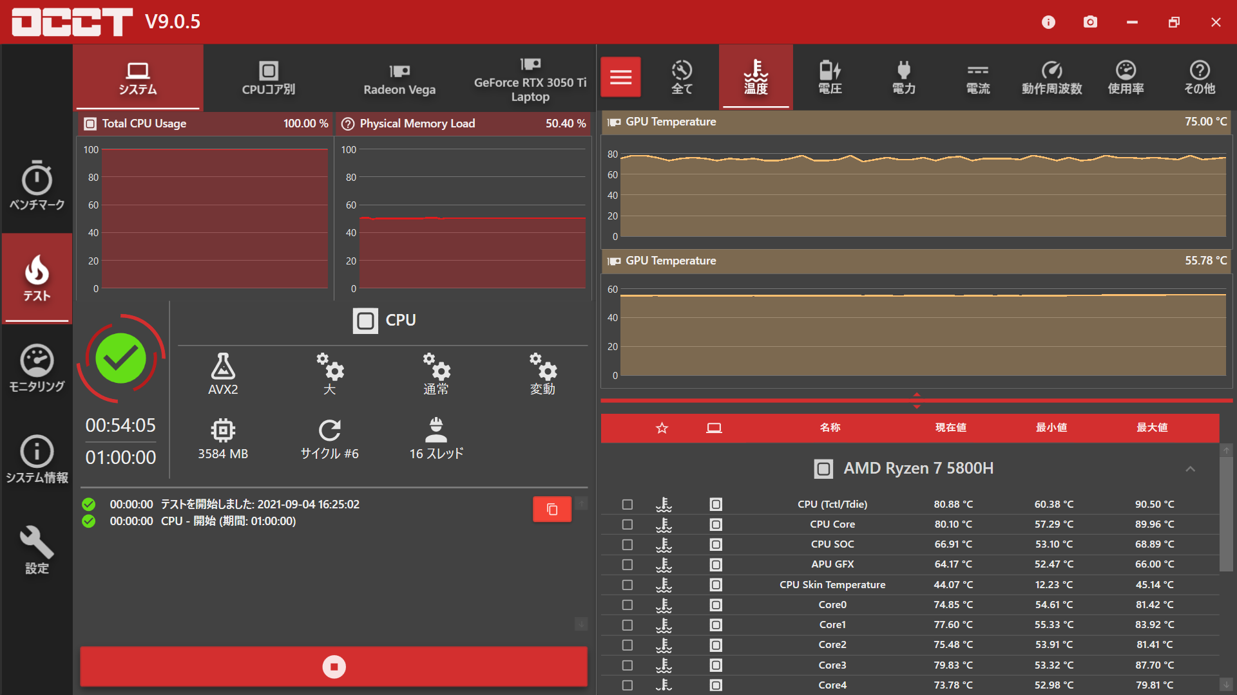Tick the Core1 checkbox
Viewport: 1237px width, 695px height.
point(628,625)
